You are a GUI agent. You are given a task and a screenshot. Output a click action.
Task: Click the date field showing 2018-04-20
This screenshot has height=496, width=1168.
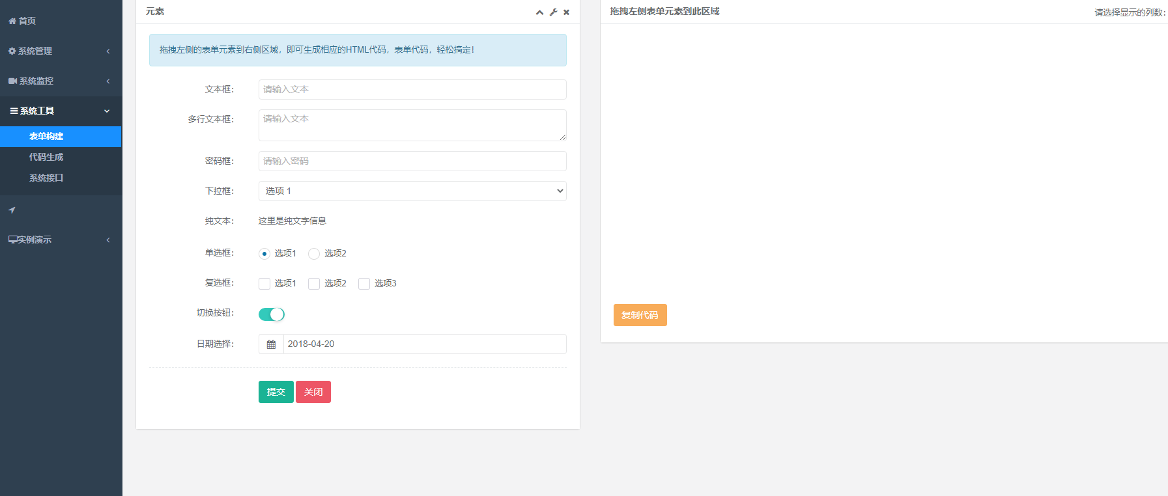click(x=425, y=344)
